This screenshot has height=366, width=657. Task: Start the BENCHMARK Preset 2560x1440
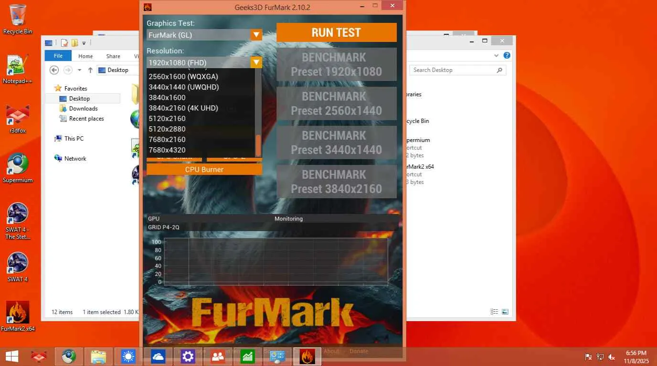click(x=337, y=103)
